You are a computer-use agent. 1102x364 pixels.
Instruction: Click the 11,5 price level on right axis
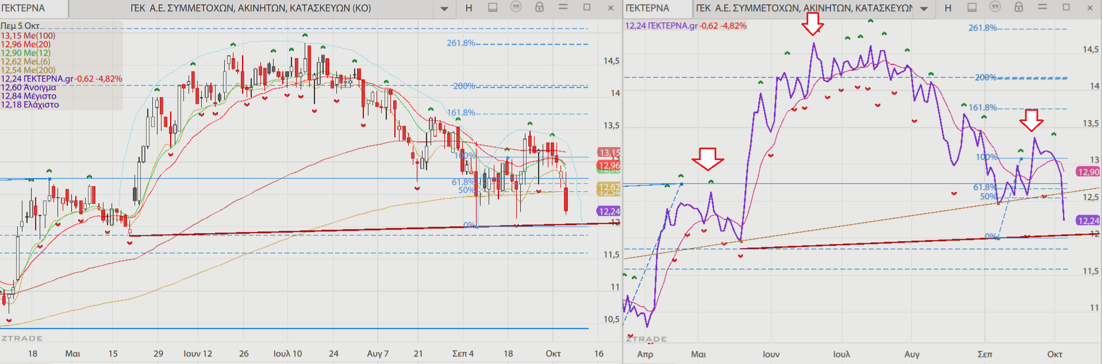[1091, 271]
